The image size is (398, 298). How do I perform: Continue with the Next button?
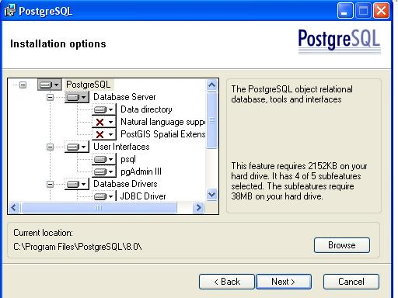click(x=284, y=282)
